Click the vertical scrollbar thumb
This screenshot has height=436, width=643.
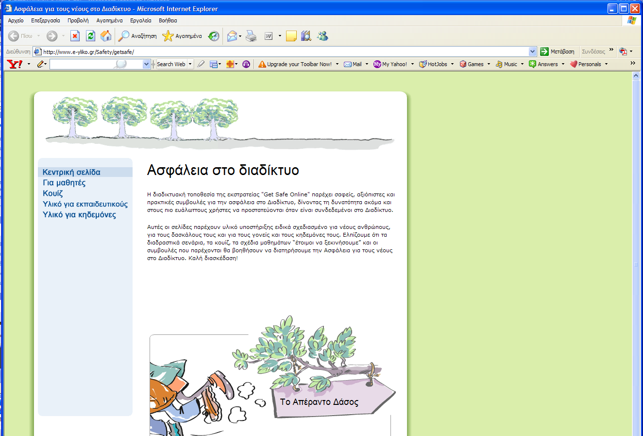coord(636,264)
